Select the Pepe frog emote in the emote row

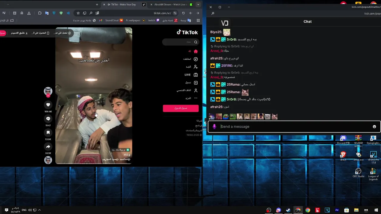coord(226,117)
